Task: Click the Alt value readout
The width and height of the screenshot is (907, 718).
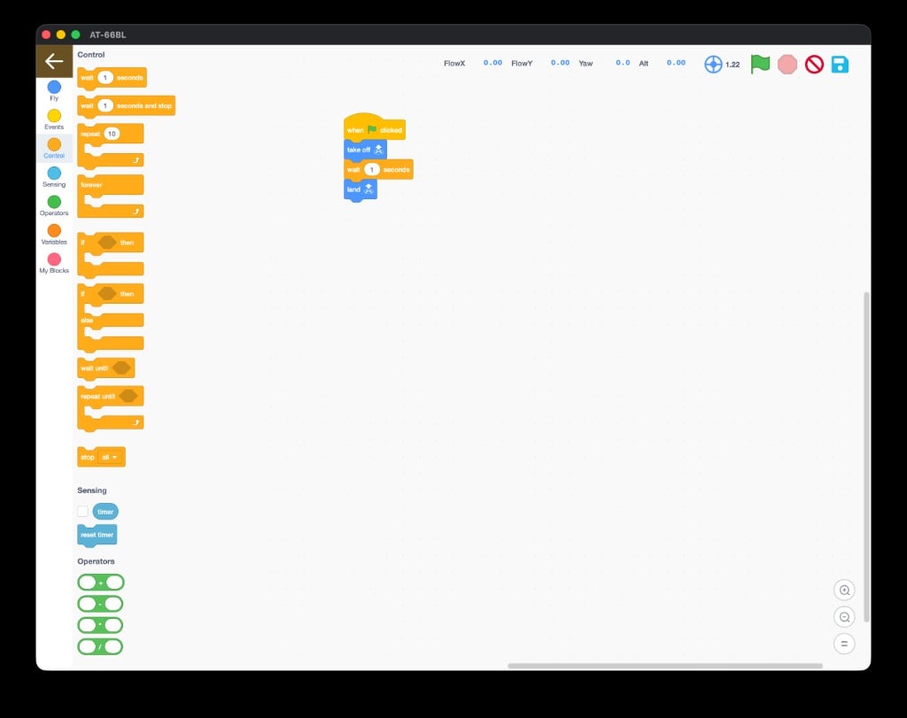Action: (676, 63)
